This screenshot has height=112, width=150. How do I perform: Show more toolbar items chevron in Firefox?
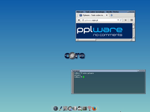tap(125, 20)
